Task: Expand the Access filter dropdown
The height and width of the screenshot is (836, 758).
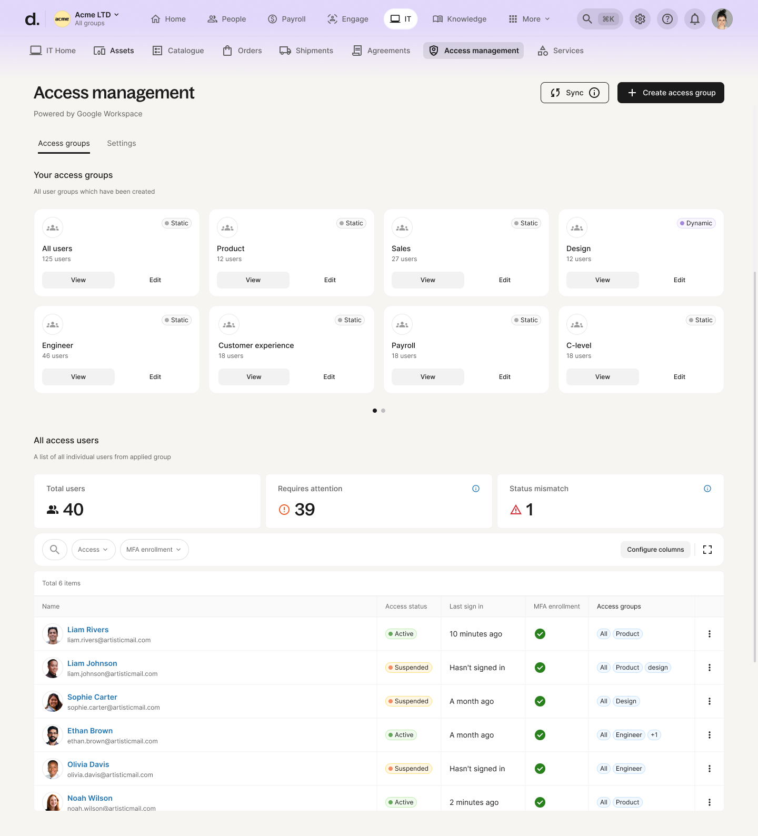Action: tap(93, 550)
